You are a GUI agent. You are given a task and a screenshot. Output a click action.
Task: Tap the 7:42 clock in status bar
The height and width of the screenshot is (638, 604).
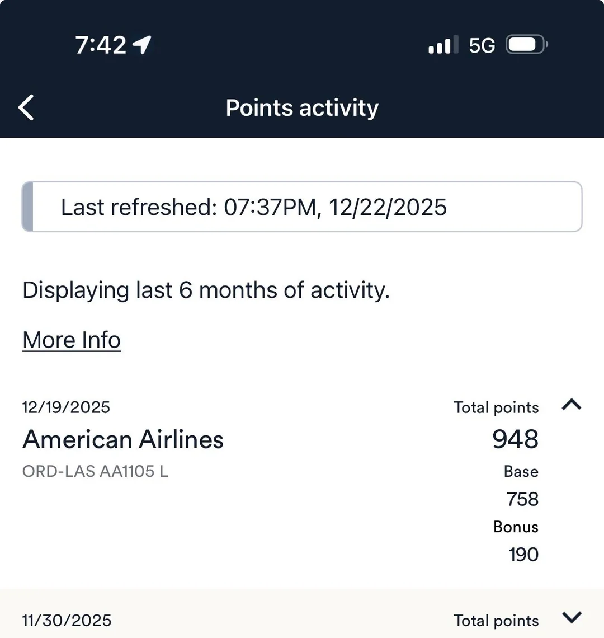pyautogui.click(x=101, y=45)
